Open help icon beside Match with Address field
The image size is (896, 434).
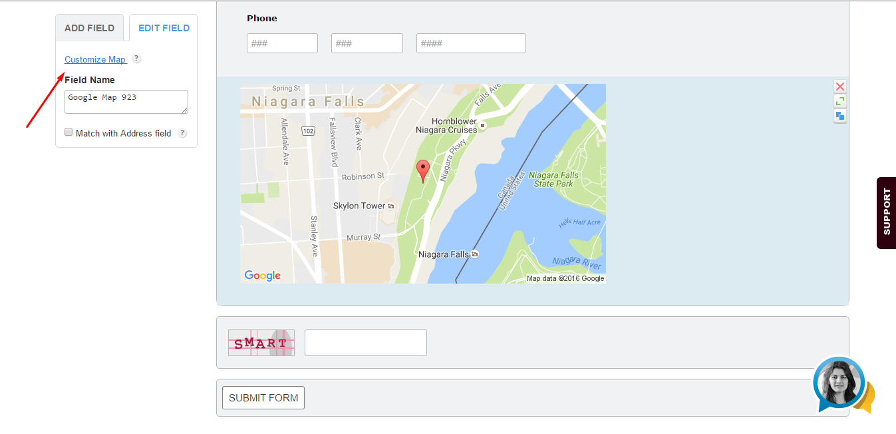point(182,133)
